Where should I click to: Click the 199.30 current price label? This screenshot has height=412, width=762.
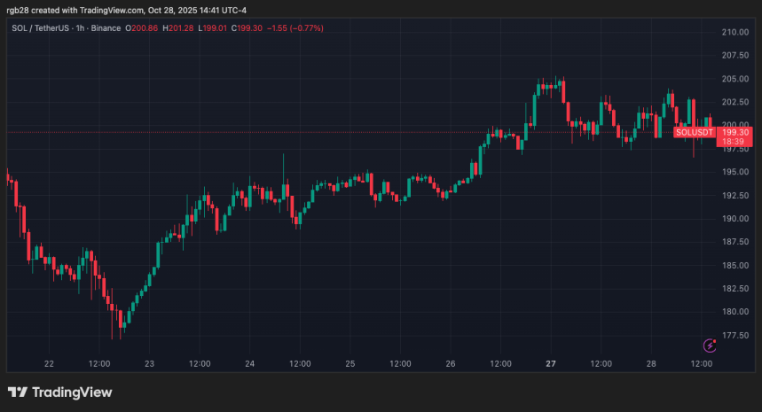tap(738, 132)
